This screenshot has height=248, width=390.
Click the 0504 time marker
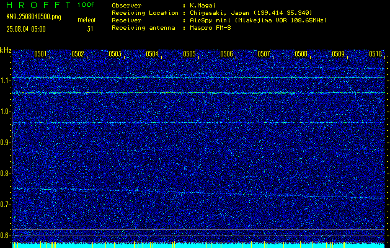[152, 54]
